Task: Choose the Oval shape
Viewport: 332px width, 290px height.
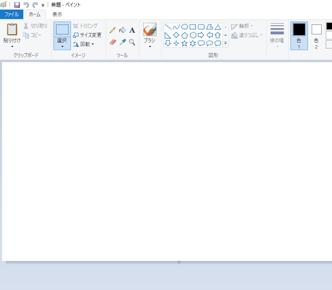Action: click(x=185, y=27)
